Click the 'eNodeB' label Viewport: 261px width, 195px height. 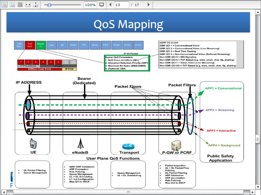coord(80,152)
